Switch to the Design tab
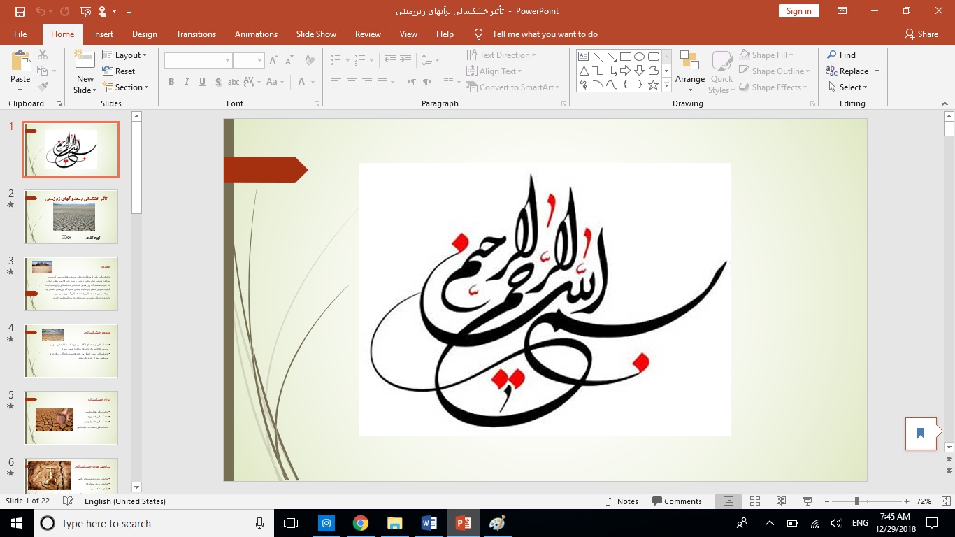This screenshot has height=537, width=955. pos(144,34)
